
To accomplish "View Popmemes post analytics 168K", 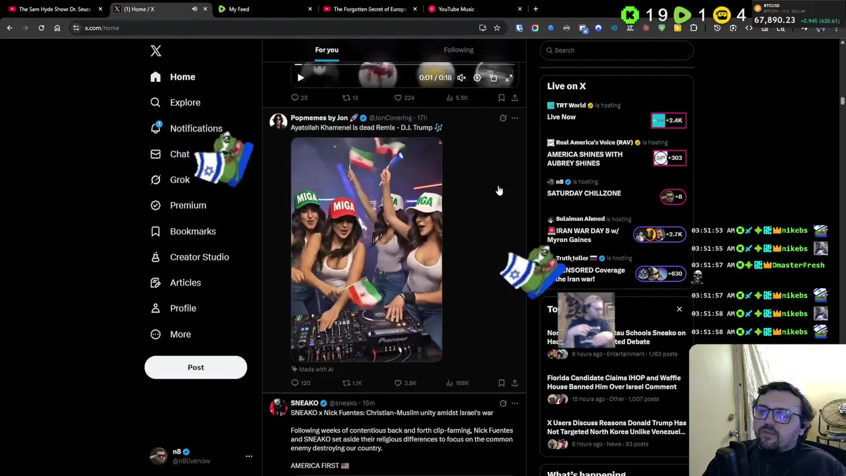I will coord(457,383).
